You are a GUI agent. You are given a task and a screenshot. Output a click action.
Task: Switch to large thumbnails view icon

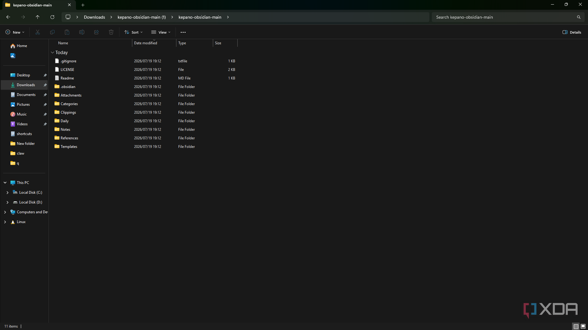pos(583,326)
